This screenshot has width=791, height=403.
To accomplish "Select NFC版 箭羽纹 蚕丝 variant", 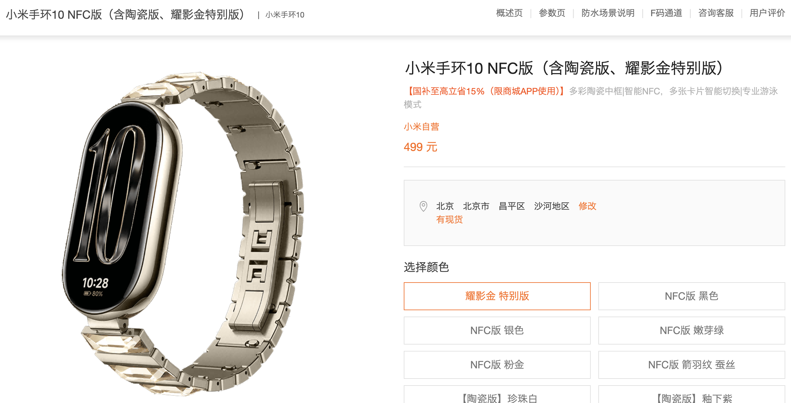I will (x=691, y=365).
